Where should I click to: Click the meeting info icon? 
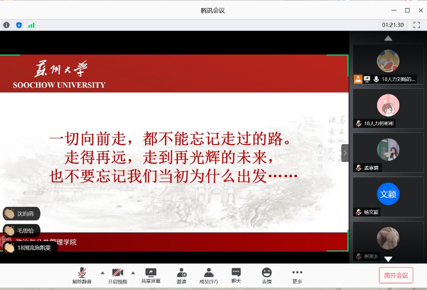(x=6, y=25)
